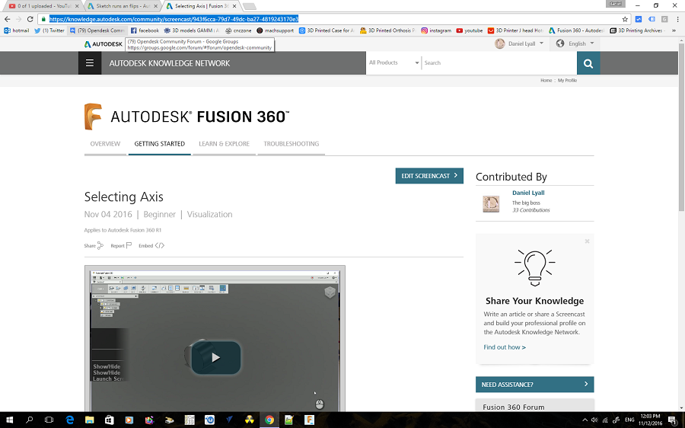The width and height of the screenshot is (685, 428).
Task: Close the Sketch runs an flips tab
Action: pos(155,6)
